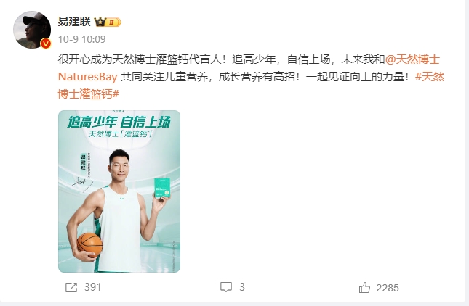Click the basketball in the poster
Image resolution: width=469 pixels, height=306 pixels.
[x=89, y=244]
